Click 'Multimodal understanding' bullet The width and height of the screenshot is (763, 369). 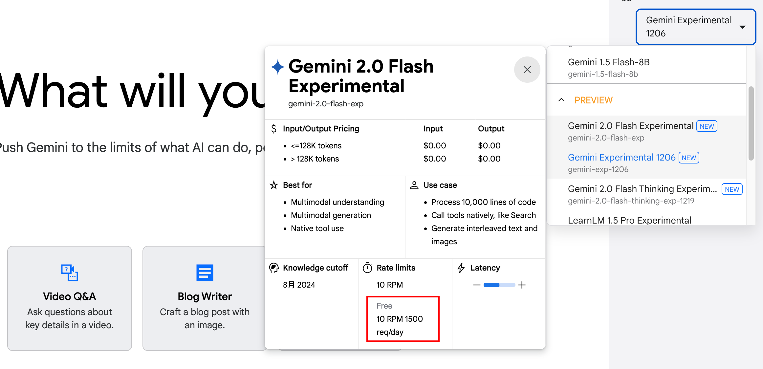pyautogui.click(x=338, y=202)
